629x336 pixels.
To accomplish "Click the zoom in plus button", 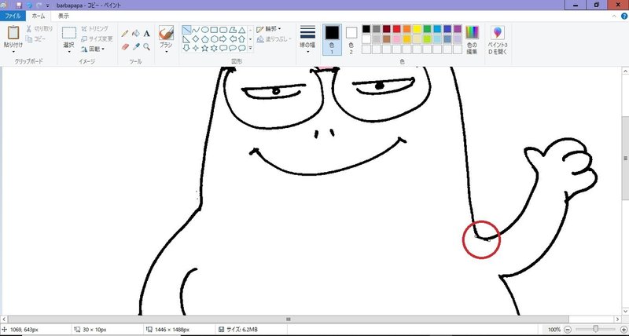I will pyautogui.click(x=623, y=329).
